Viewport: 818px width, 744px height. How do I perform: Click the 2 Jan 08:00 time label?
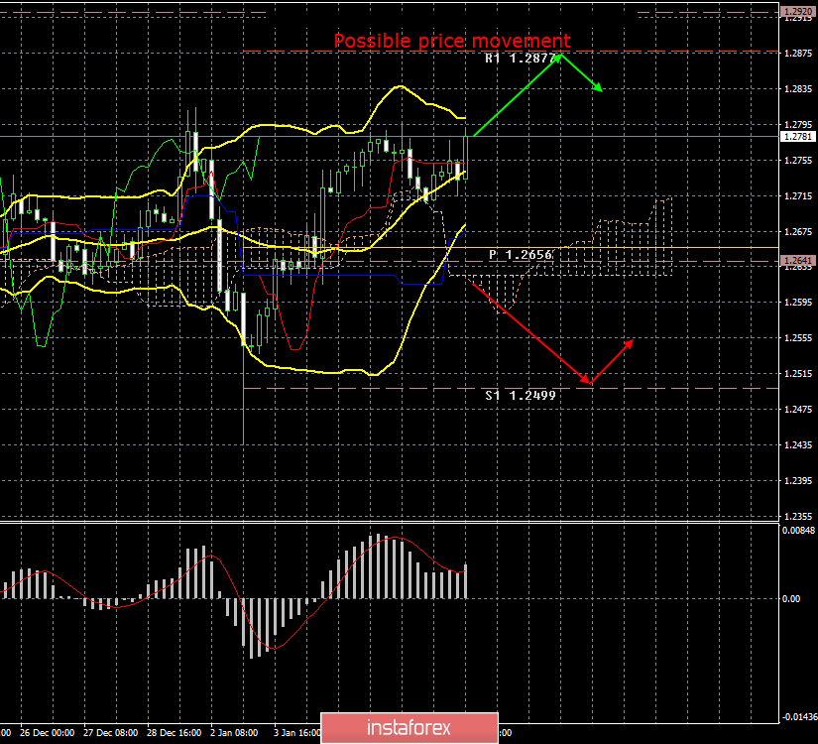tap(234, 732)
